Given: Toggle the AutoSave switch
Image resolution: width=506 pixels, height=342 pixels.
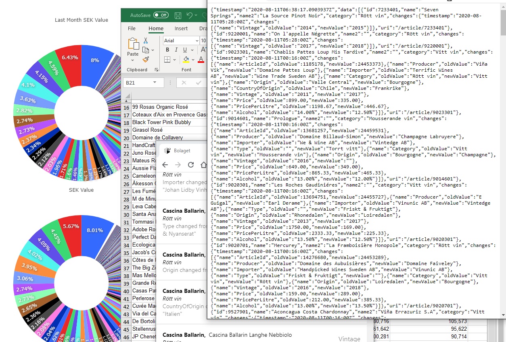Looking at the screenshot, I should 161,15.
